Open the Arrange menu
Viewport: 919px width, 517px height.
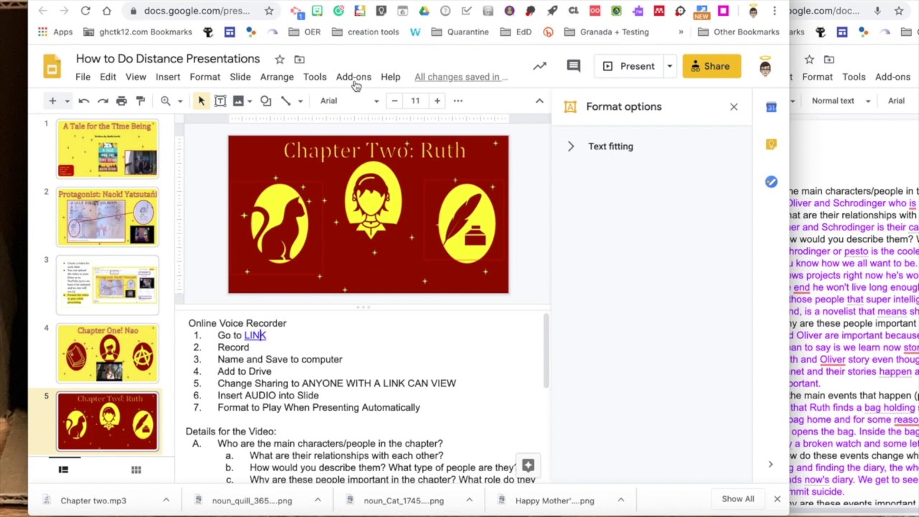[x=276, y=77]
